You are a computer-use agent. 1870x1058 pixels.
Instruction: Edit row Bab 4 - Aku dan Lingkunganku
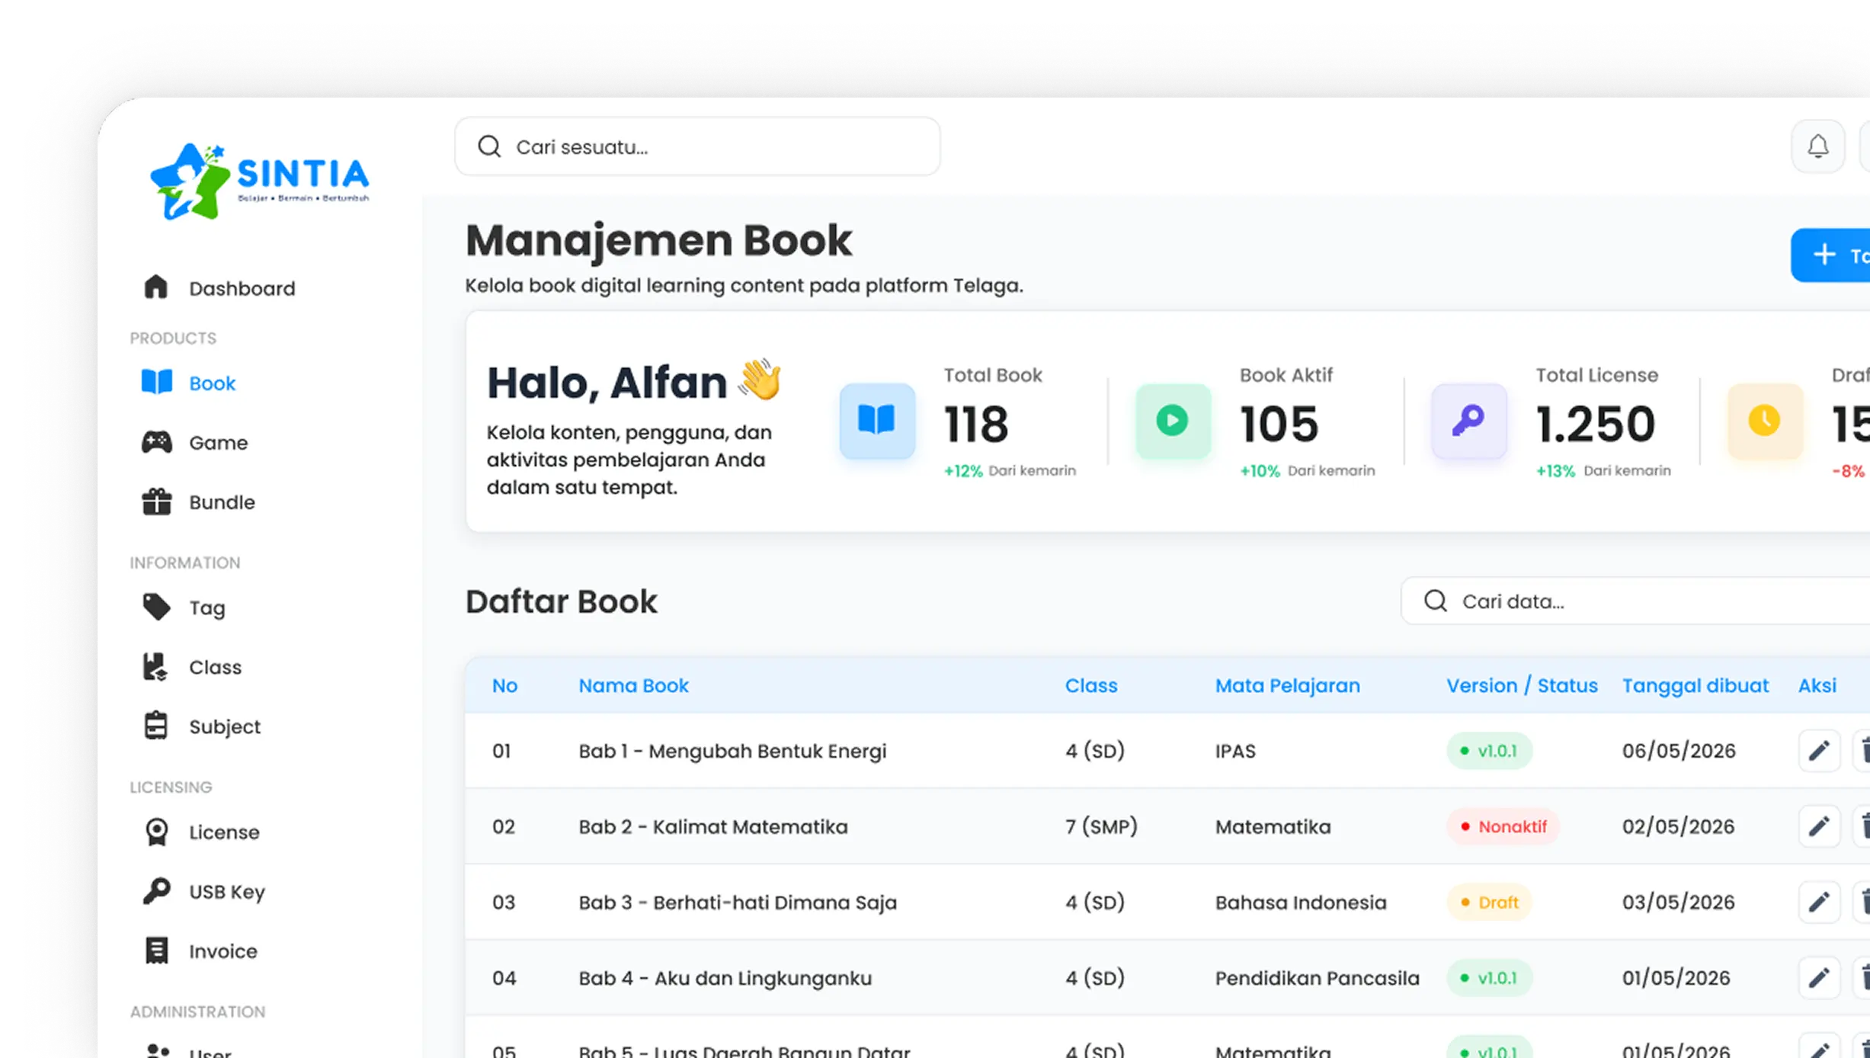[1819, 977]
